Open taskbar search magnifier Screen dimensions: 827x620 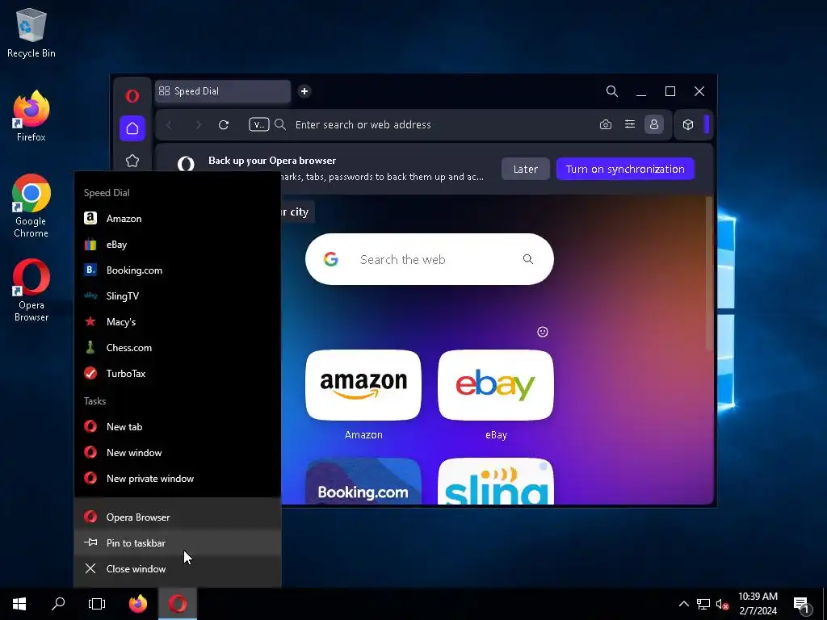pos(58,604)
